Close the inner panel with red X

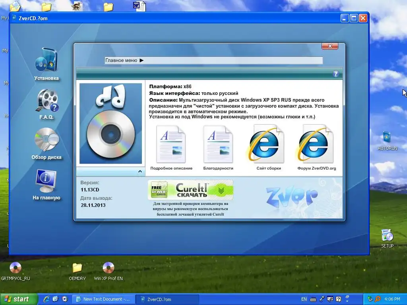point(330,46)
